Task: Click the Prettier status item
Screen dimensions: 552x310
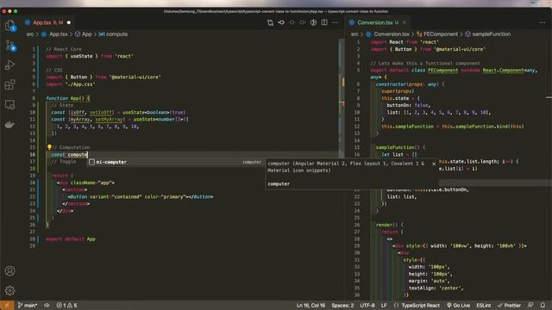Action: click(509, 306)
